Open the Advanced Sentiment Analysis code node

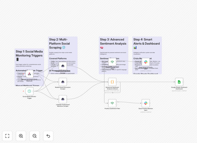[112, 82]
